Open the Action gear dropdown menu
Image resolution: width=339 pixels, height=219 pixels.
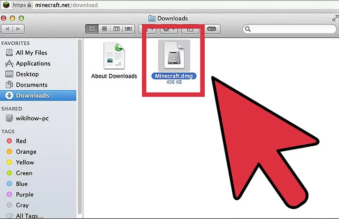click(x=169, y=29)
